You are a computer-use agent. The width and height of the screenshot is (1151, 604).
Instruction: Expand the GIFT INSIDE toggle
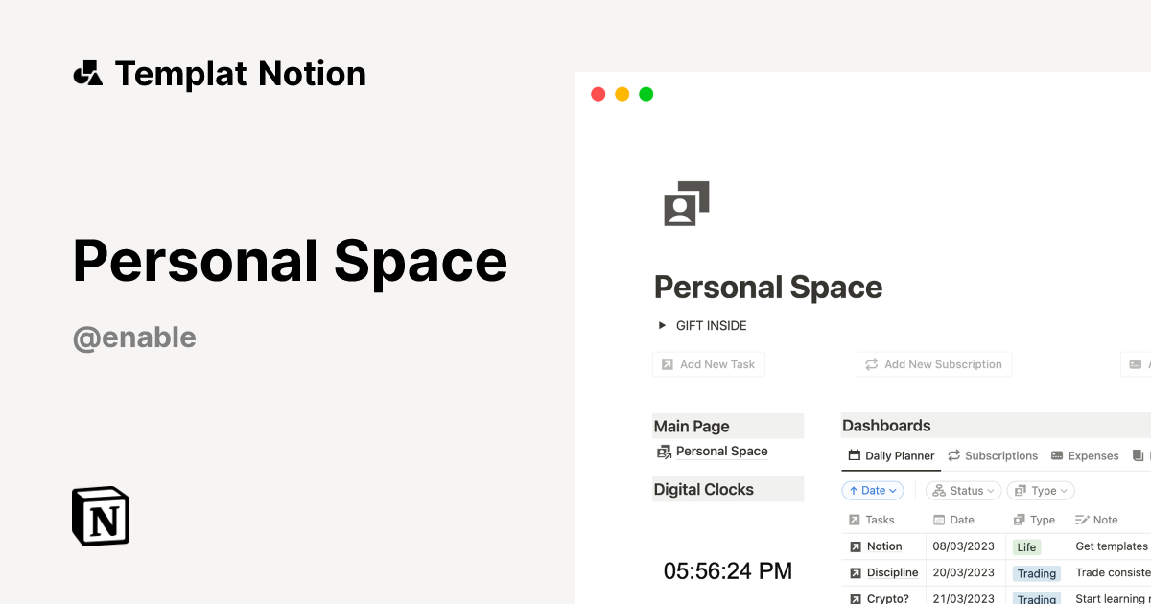(x=662, y=326)
